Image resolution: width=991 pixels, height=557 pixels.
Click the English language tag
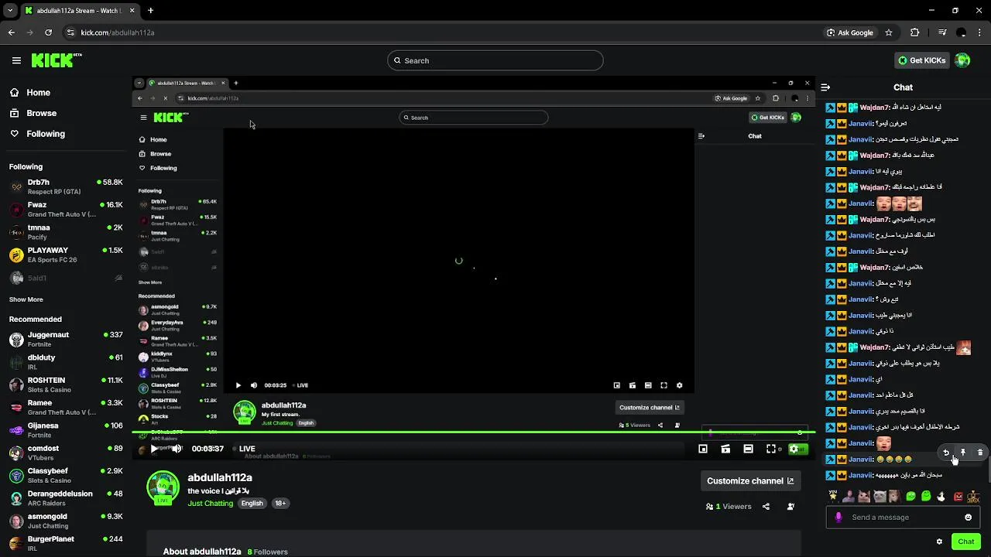click(252, 503)
